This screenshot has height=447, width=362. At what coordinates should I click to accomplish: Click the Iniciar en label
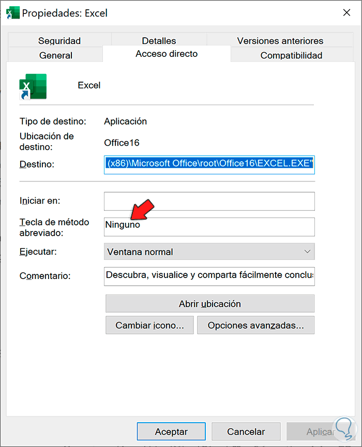coord(40,201)
